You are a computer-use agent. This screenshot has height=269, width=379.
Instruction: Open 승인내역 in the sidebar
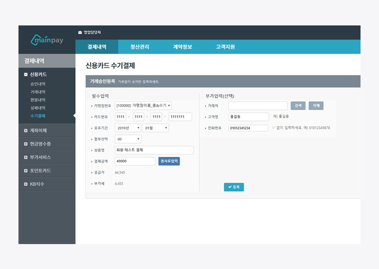pyautogui.click(x=38, y=84)
